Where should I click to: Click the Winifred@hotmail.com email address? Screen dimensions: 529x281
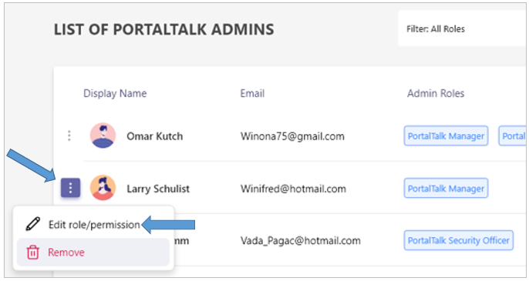293,189
